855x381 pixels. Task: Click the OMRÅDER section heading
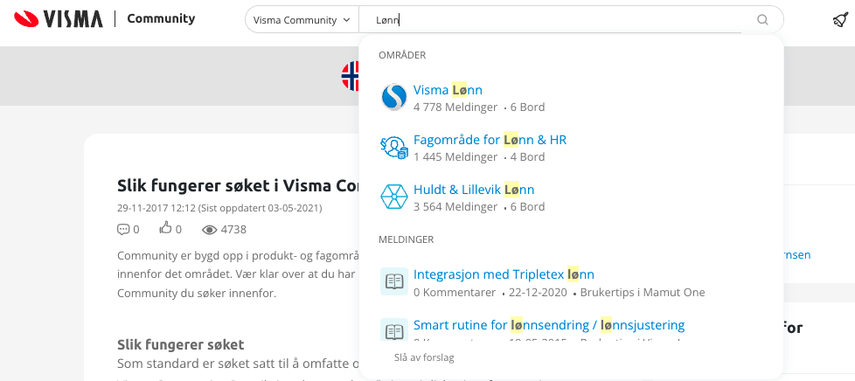[402, 55]
